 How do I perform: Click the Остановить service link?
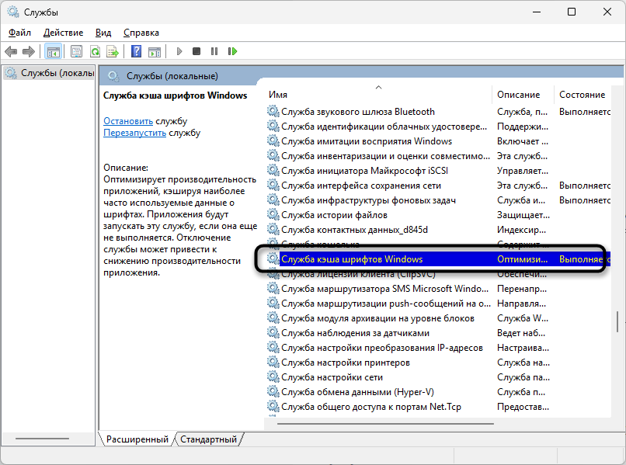point(128,121)
